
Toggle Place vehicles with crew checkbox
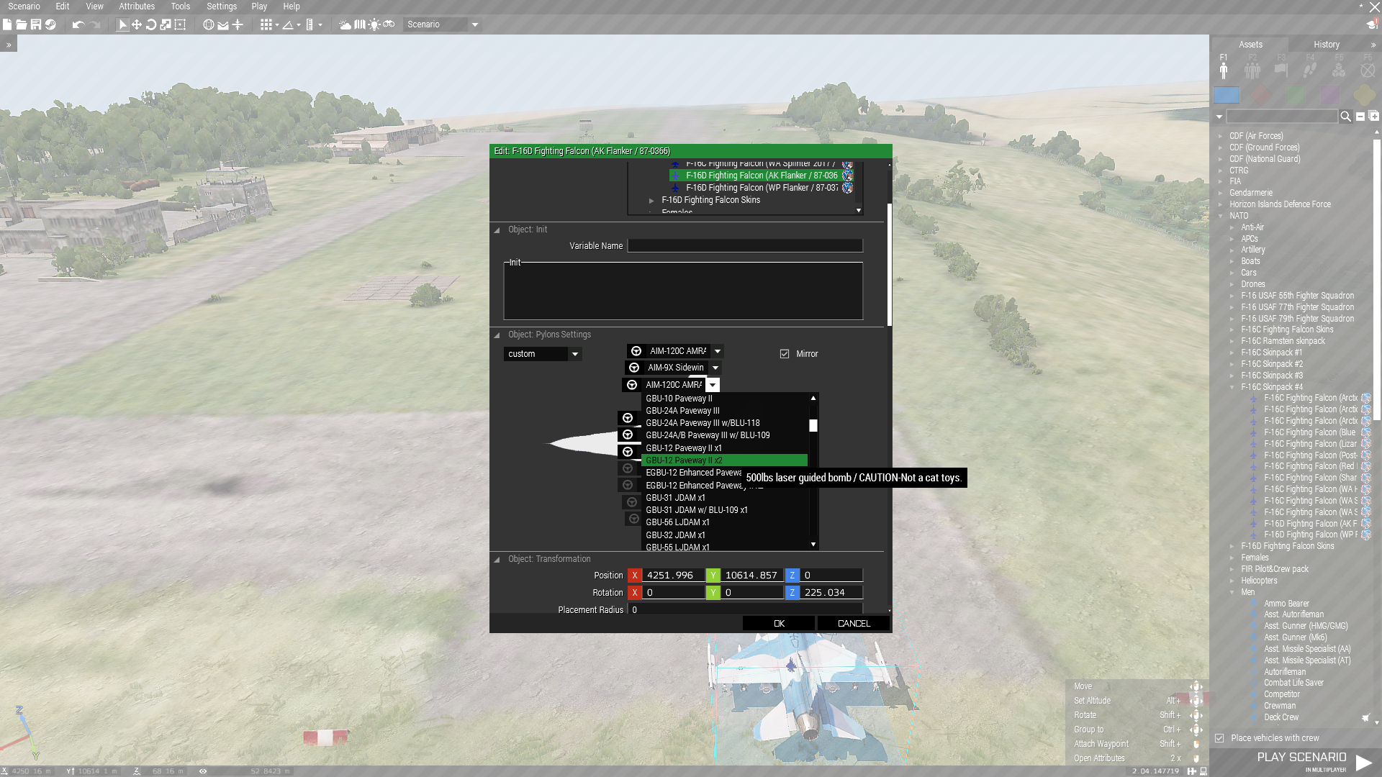1219,738
